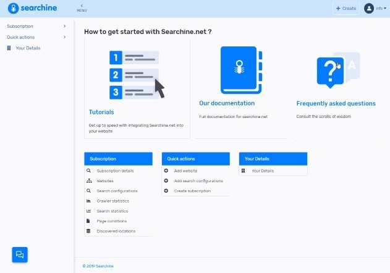390x273 pixels.
Task: Click the 2019 Searchine footer link
Action: [x=98, y=266]
